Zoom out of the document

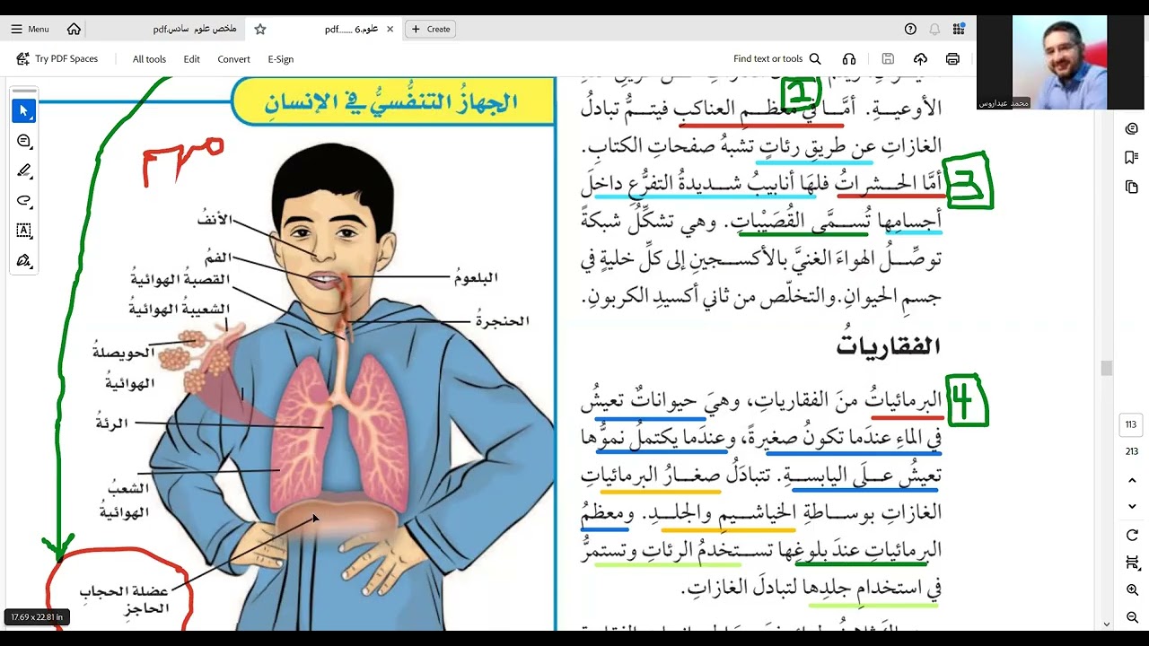click(x=1132, y=617)
